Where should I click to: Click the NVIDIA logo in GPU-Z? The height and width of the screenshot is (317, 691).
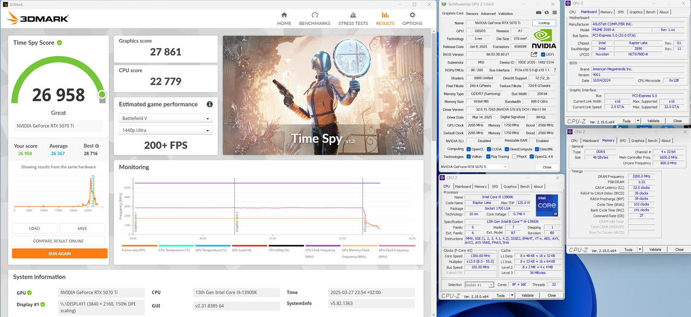pyautogui.click(x=544, y=39)
